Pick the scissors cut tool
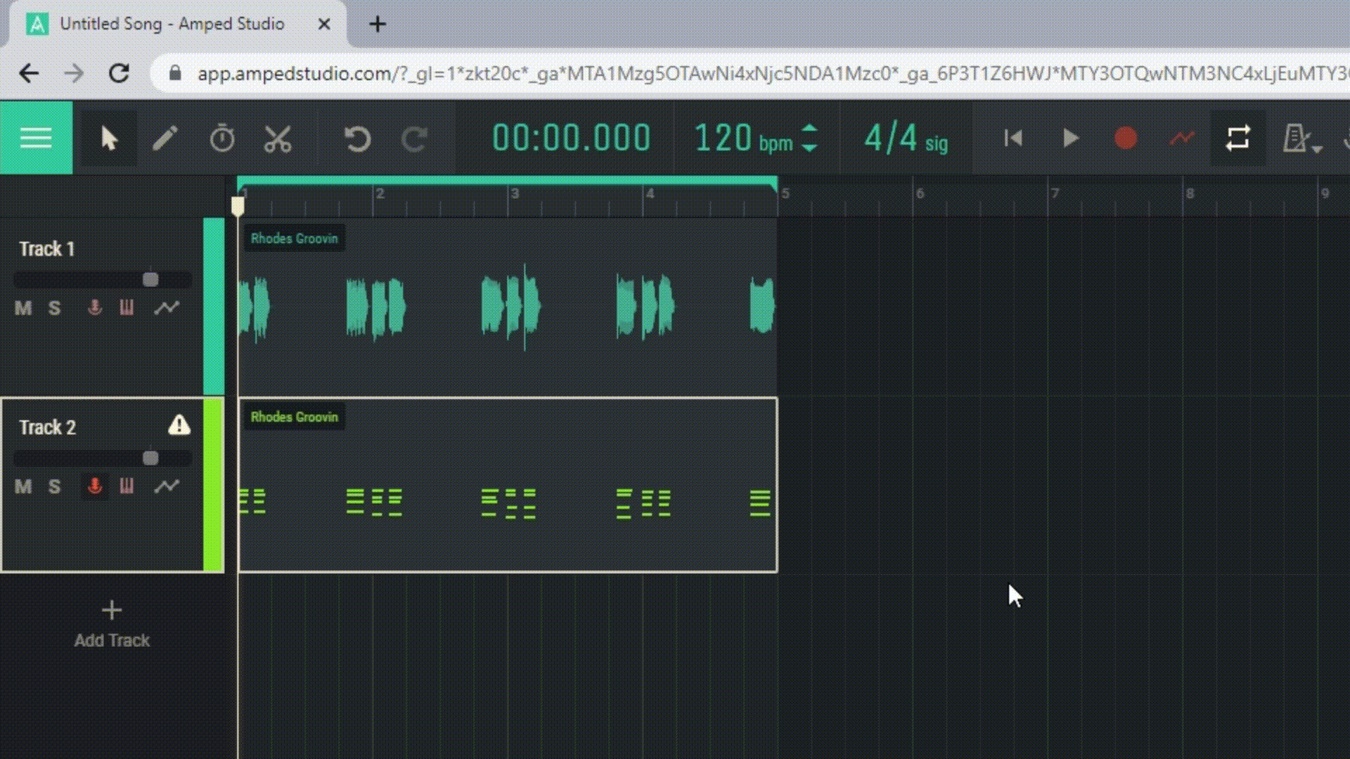The width and height of the screenshot is (1350, 759). click(x=276, y=138)
